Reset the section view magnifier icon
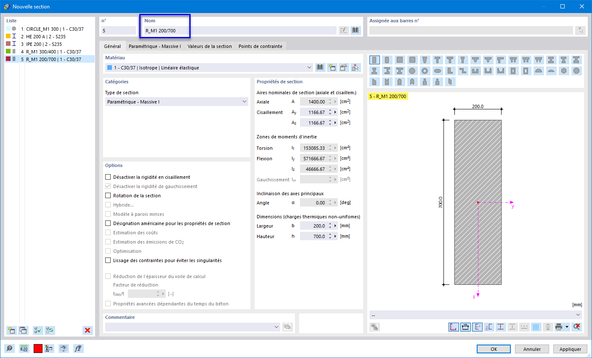The image size is (592, 358). point(577,327)
